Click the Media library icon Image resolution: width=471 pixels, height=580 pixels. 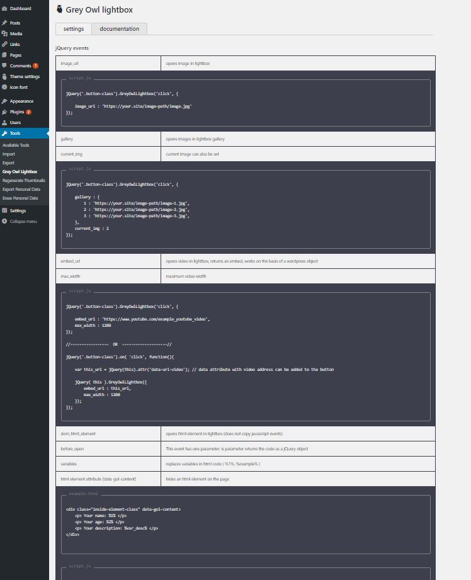point(4,33)
